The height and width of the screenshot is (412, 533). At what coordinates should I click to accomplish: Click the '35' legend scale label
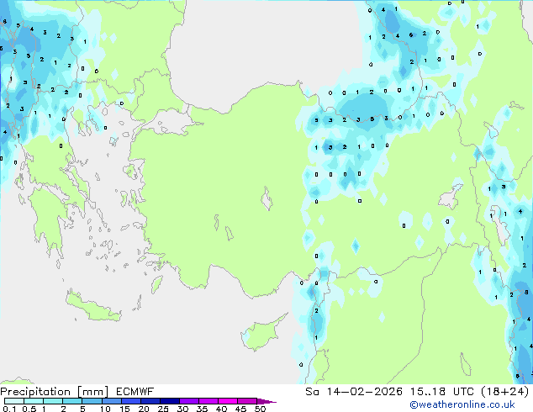(x=202, y=409)
